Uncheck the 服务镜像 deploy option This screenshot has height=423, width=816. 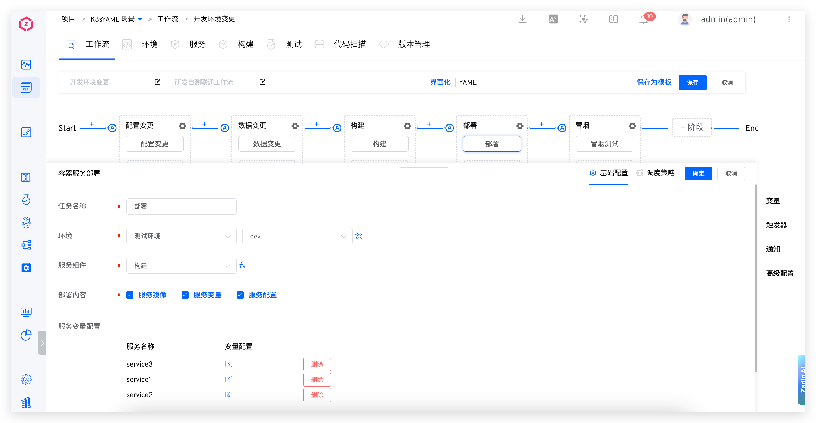(130, 295)
